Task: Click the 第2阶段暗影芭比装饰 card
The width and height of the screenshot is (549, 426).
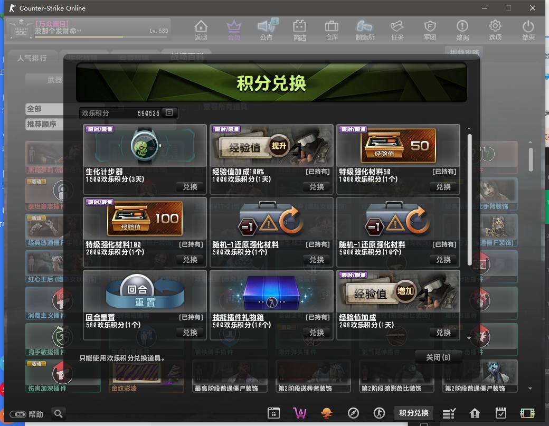Action: click(x=396, y=376)
